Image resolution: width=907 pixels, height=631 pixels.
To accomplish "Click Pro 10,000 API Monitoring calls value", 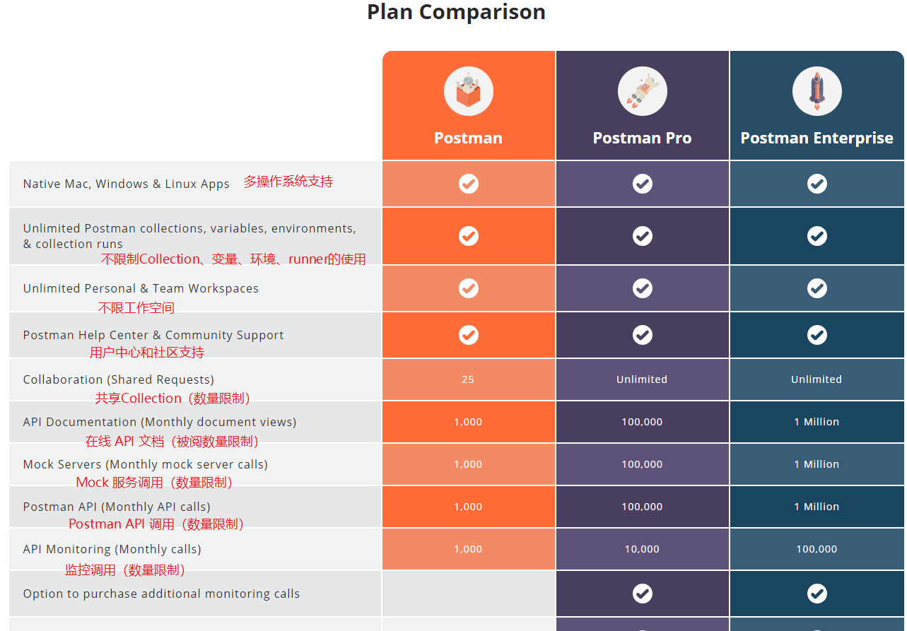I will pyautogui.click(x=642, y=549).
